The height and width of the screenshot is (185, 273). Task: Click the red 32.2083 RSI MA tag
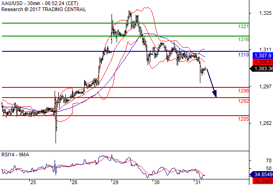(x=262, y=181)
